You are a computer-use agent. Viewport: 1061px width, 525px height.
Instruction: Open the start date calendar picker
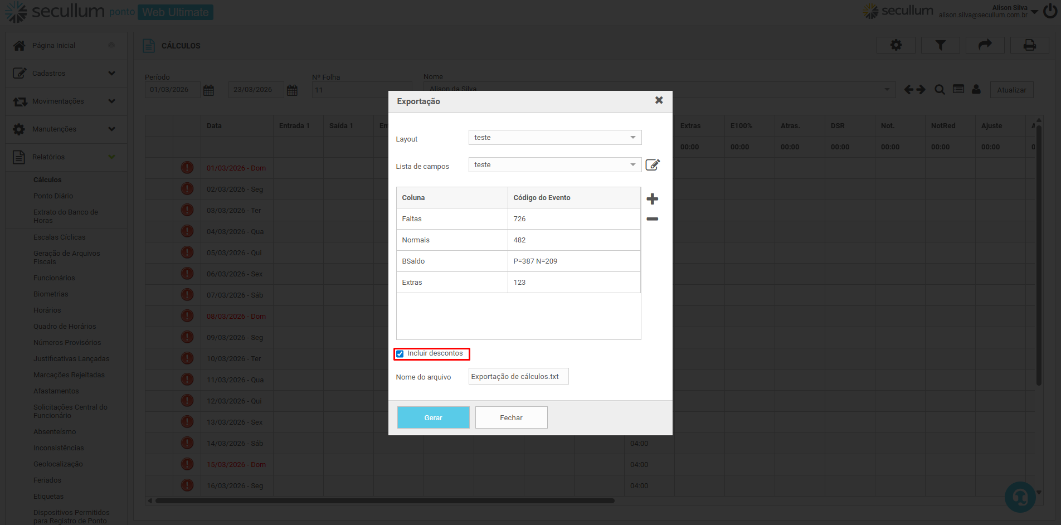pyautogui.click(x=208, y=90)
